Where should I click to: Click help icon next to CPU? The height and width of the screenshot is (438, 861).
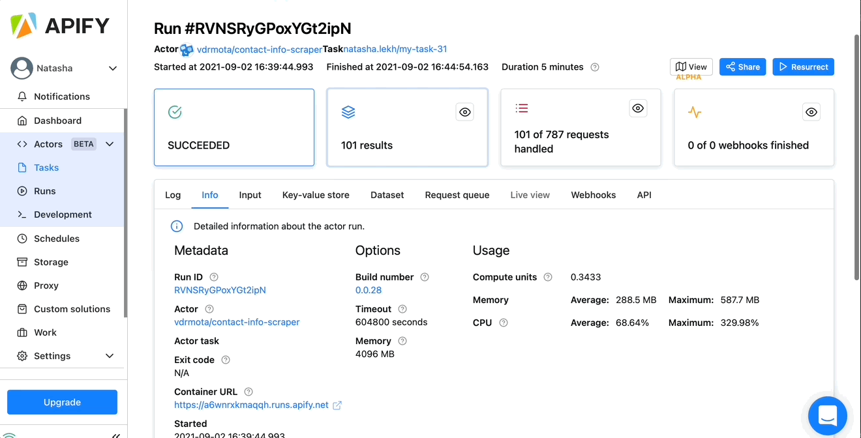504,323
